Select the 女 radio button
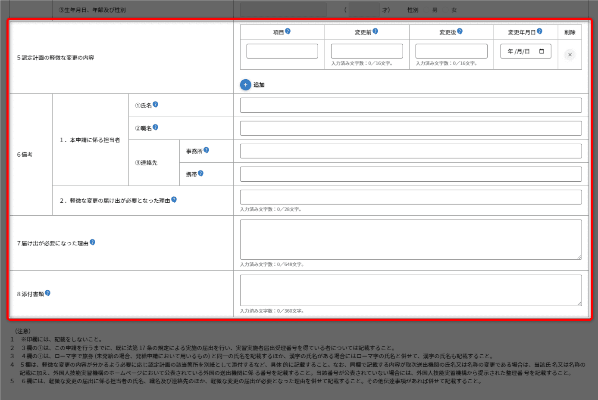Viewport: 598px width, 400px height. tap(446, 10)
